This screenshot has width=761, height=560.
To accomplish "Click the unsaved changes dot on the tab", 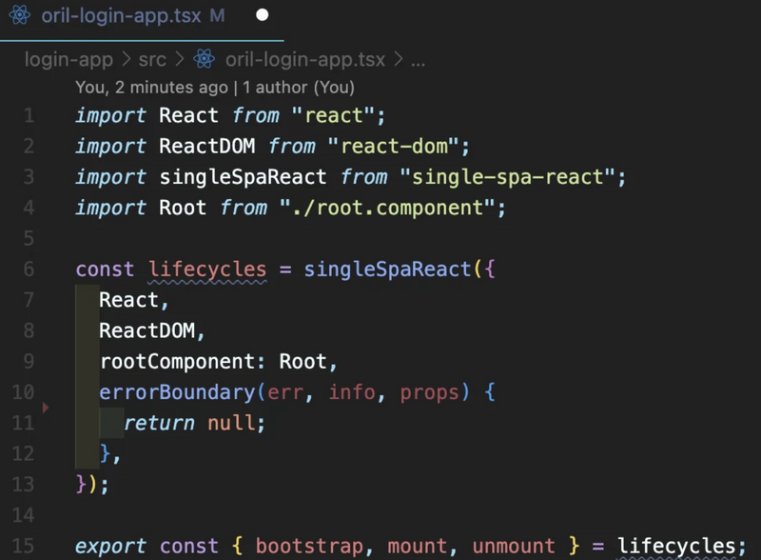I will pos(263,15).
